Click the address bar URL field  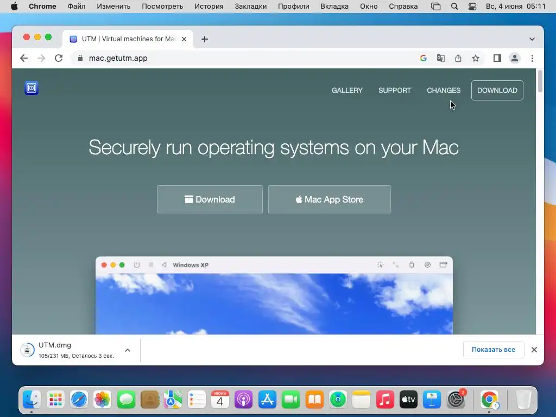[245, 58]
